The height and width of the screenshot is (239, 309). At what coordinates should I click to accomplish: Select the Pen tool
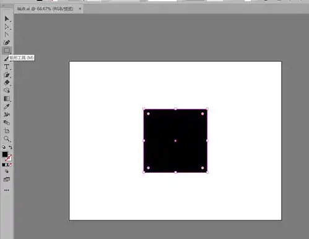click(x=7, y=43)
